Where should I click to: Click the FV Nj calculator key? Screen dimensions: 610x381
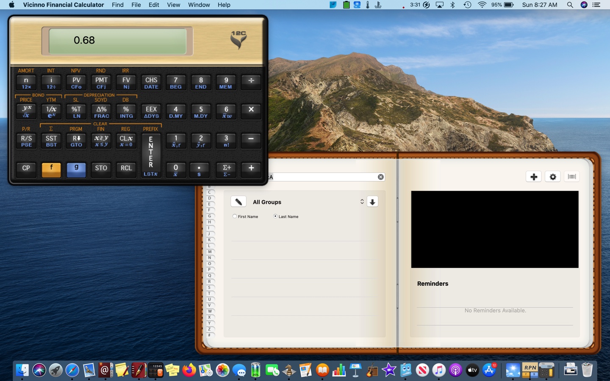coord(126,83)
